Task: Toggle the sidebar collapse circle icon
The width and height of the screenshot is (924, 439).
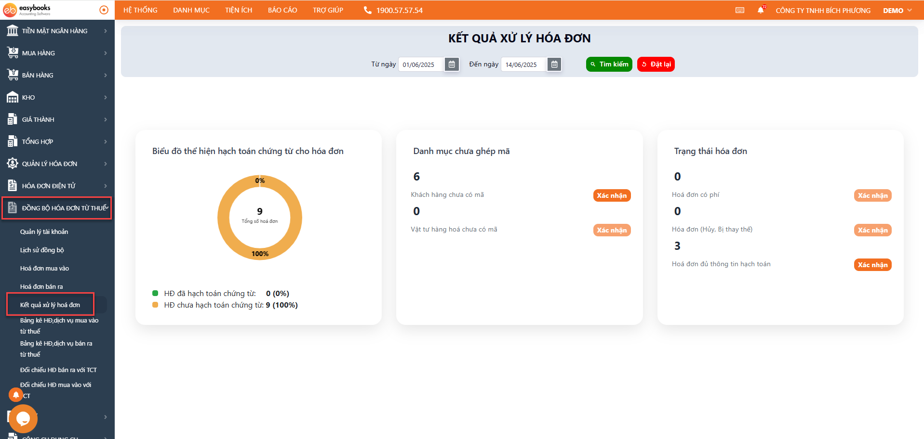Action: pos(104,10)
